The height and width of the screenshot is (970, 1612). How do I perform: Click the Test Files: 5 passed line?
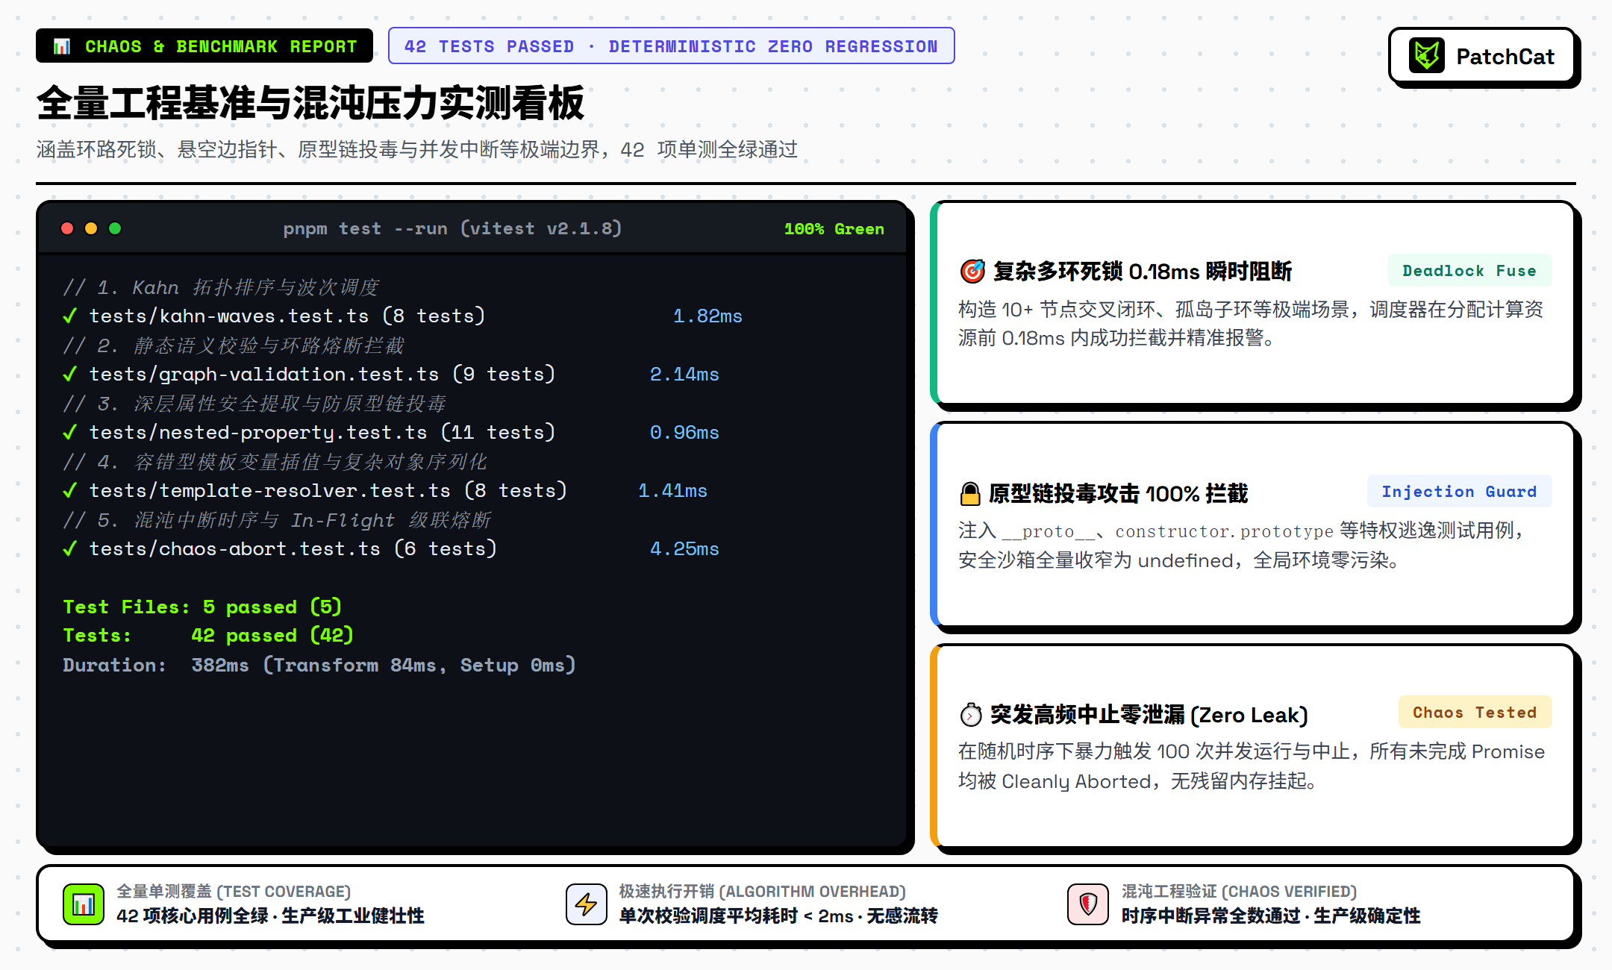[x=202, y=607]
